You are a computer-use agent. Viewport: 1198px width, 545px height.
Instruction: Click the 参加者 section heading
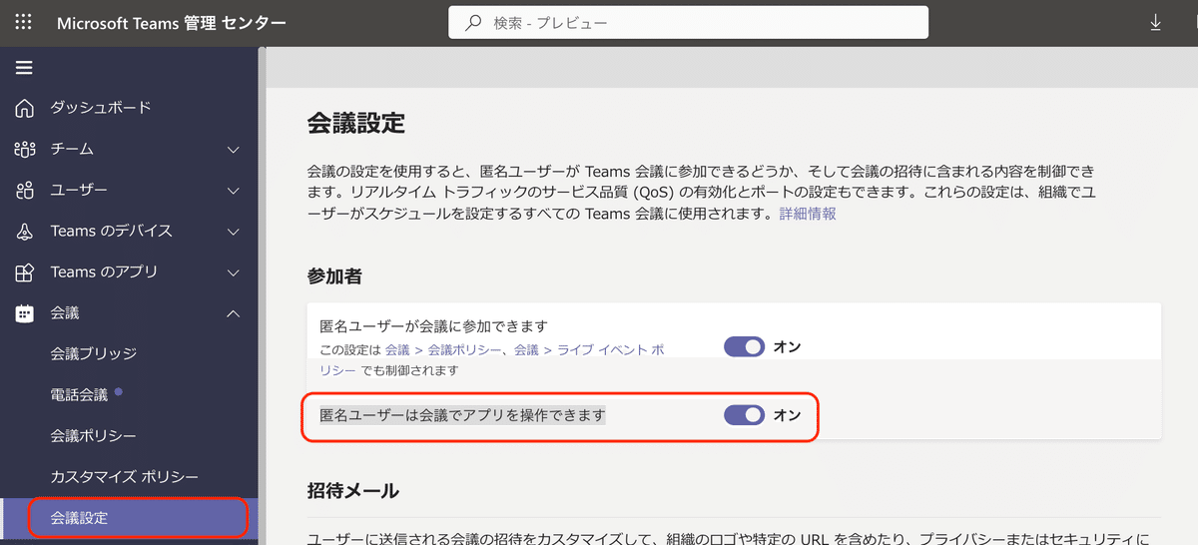point(334,276)
